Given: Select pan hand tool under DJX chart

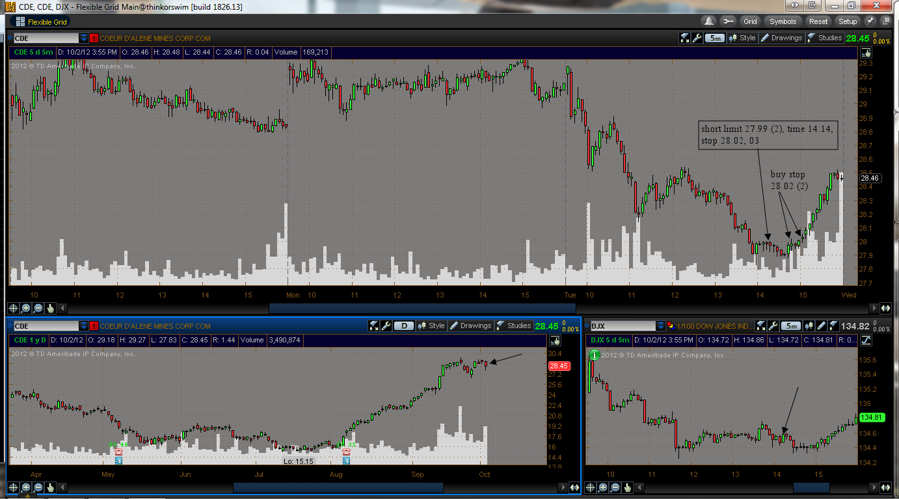Looking at the screenshot, I should pyautogui.click(x=627, y=487).
